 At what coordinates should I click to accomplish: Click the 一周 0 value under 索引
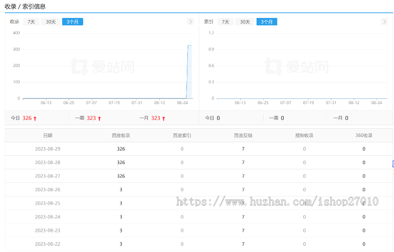tap(282, 118)
